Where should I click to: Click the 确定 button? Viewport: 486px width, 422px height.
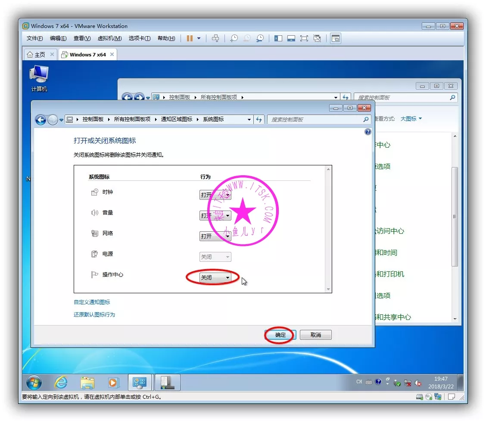(x=280, y=335)
